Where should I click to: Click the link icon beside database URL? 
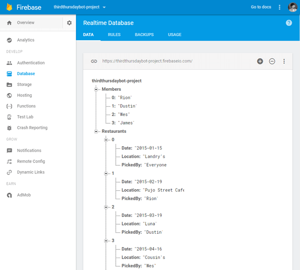point(94,61)
